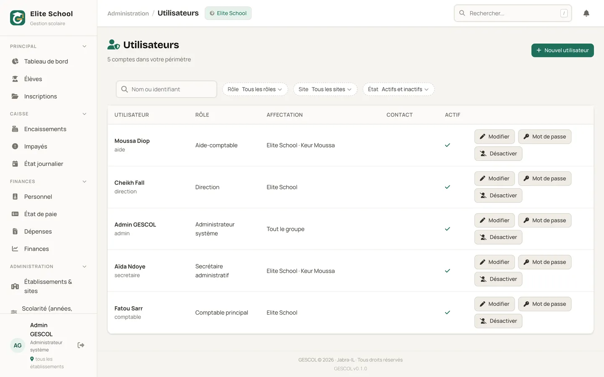Click Modifier for Admin GESCOL
Screen dimensions: 604x377
pos(495,220)
